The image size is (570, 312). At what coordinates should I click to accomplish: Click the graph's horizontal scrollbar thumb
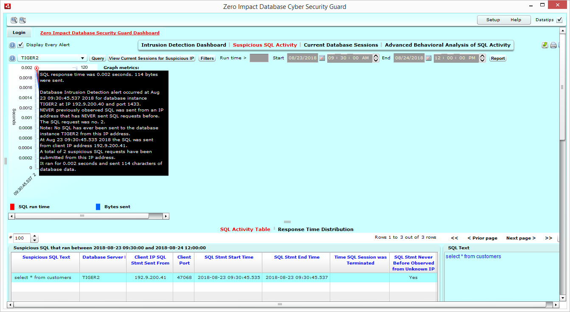pyautogui.click(x=82, y=216)
